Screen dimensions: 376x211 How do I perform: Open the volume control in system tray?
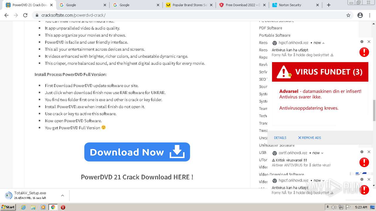click(334, 207)
